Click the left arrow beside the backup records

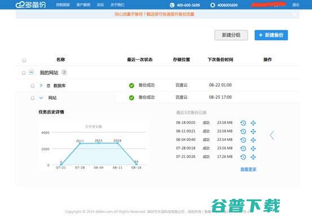(x=272, y=135)
